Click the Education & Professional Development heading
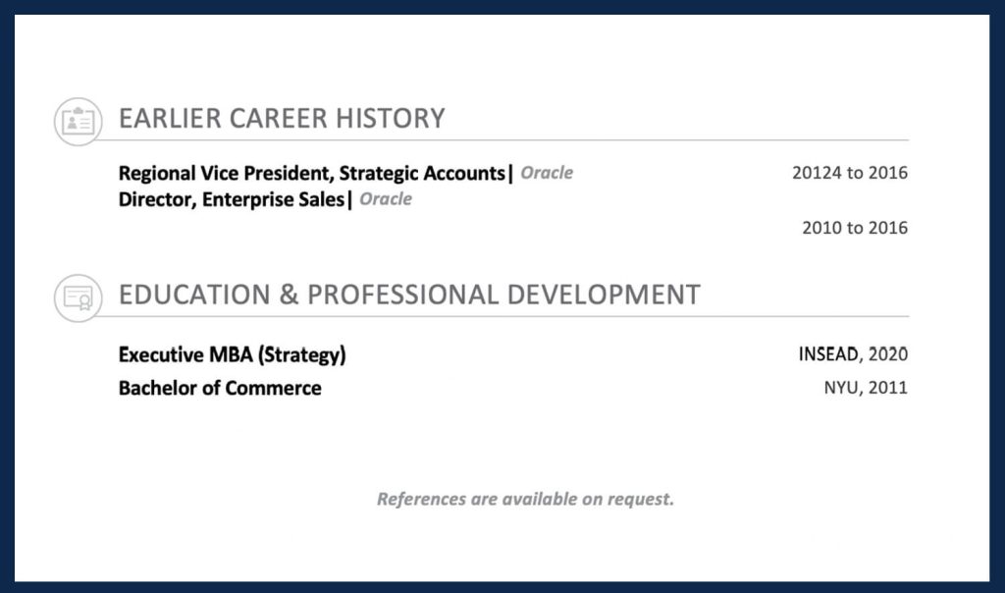1005x593 pixels. pyautogui.click(x=409, y=295)
